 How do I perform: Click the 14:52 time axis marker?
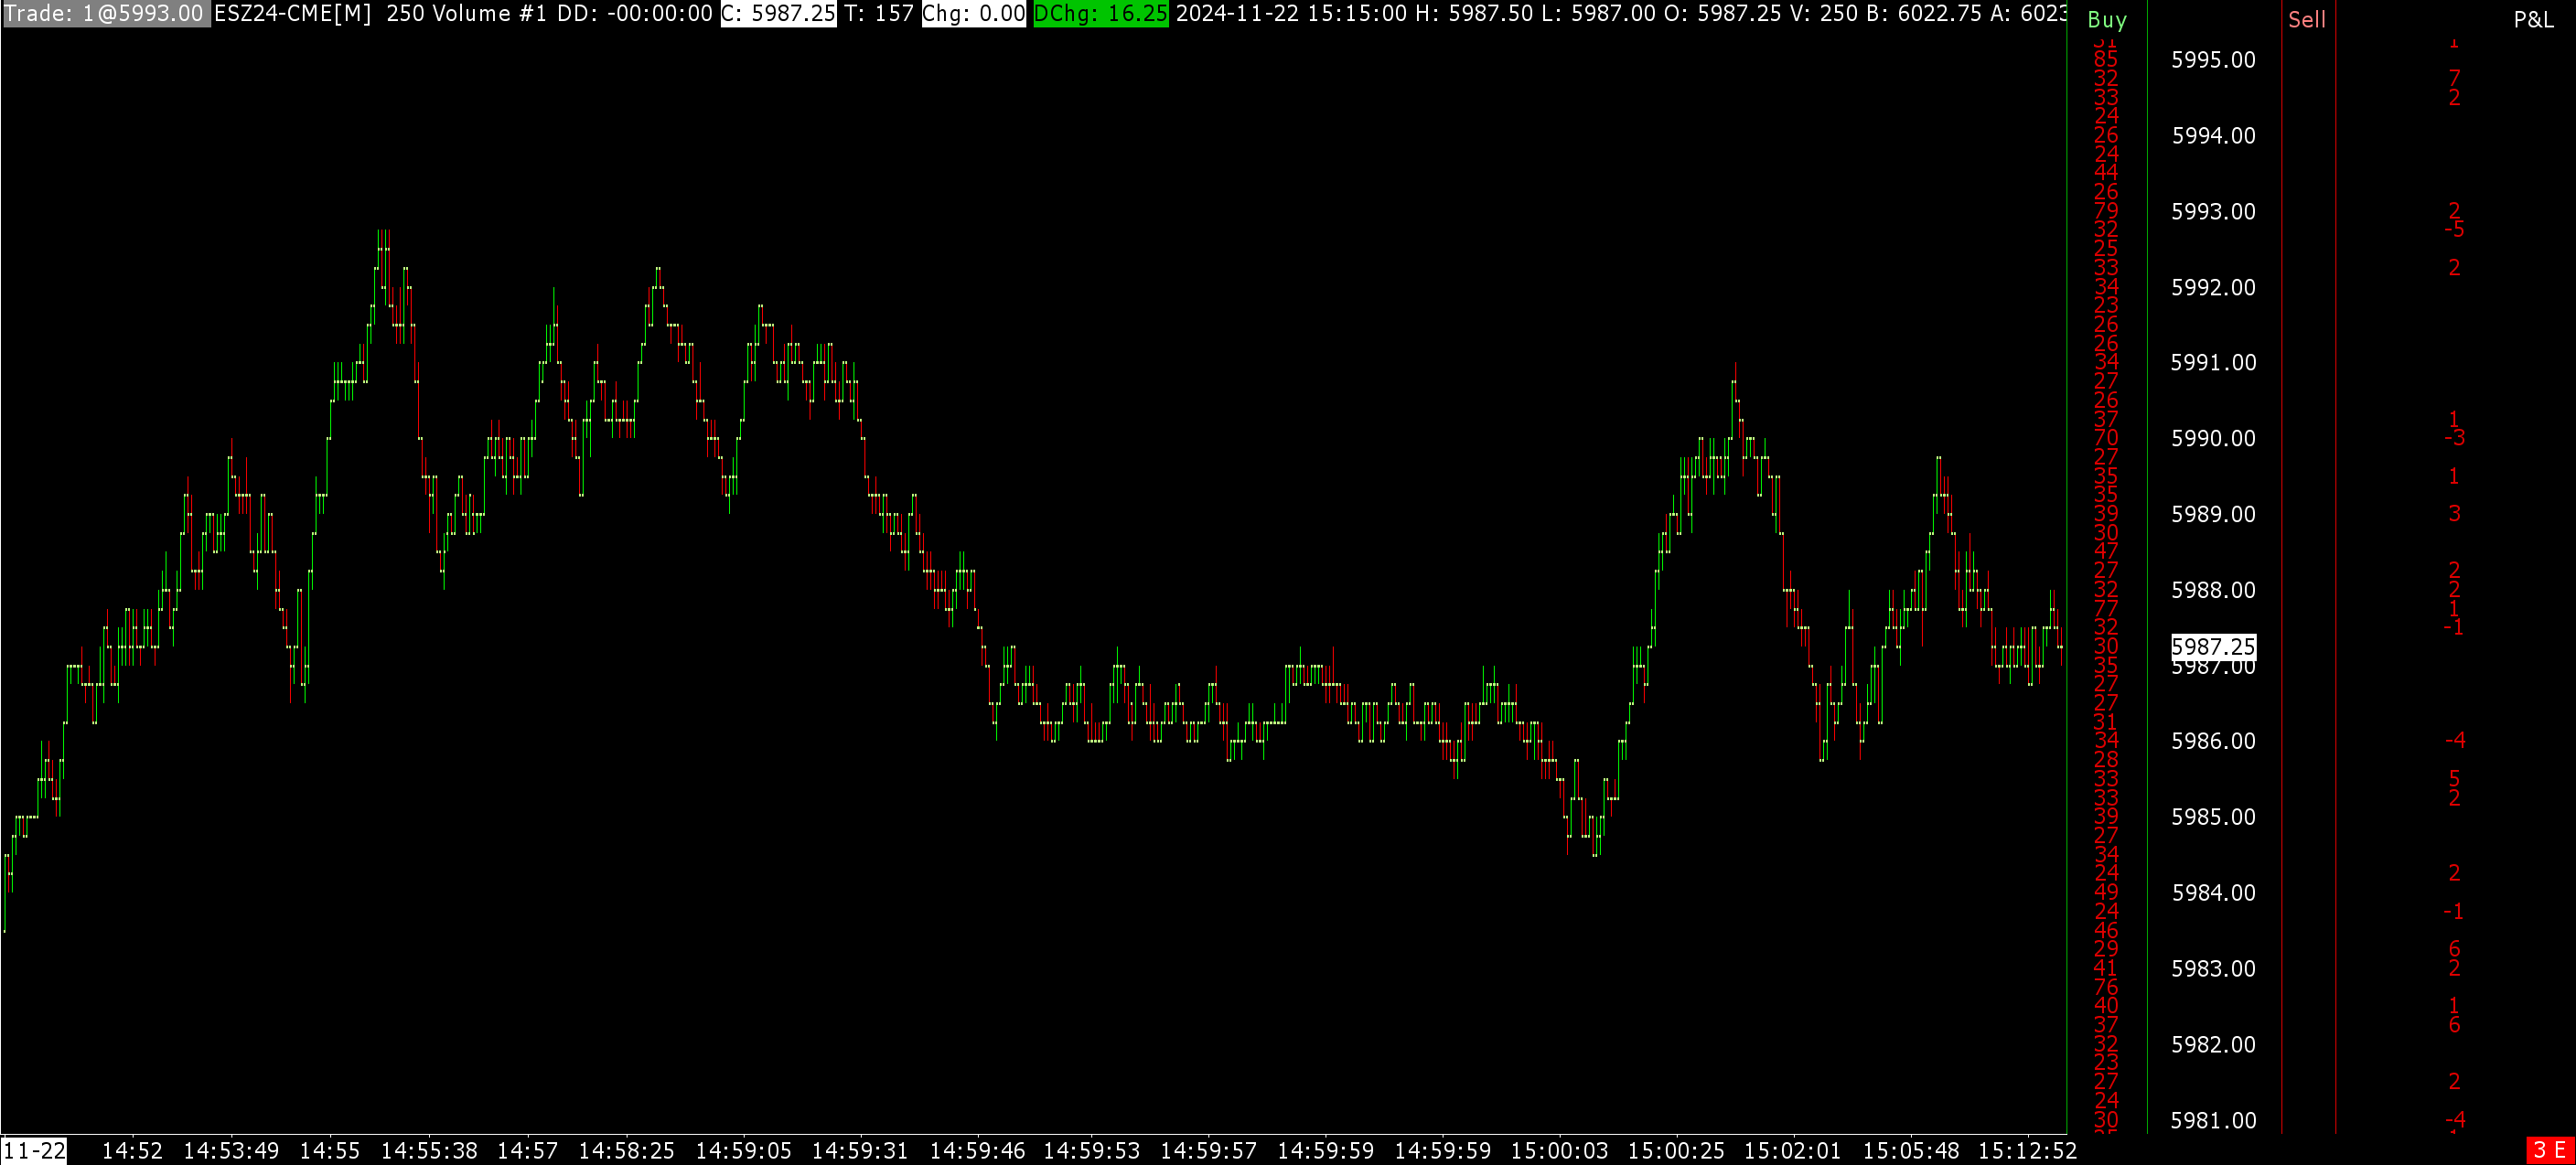coord(132,1151)
